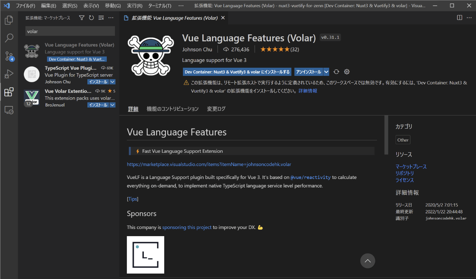This screenshot has width=476, height=279.
Task: Follow the sponsoring this project link
Action: [x=187, y=227]
